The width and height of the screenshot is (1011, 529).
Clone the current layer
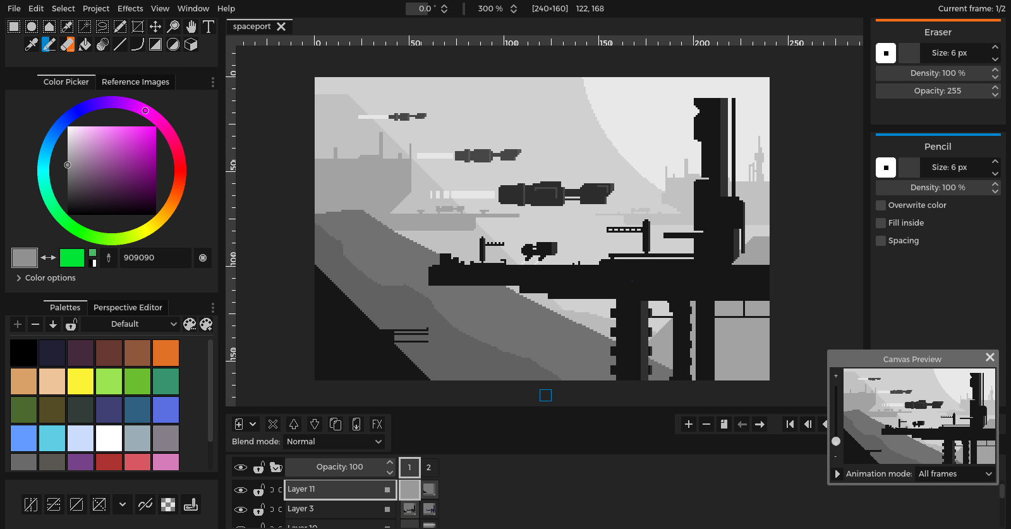(x=336, y=424)
